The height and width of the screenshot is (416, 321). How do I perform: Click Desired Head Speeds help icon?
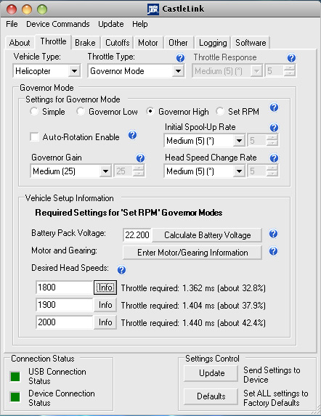tap(121, 270)
